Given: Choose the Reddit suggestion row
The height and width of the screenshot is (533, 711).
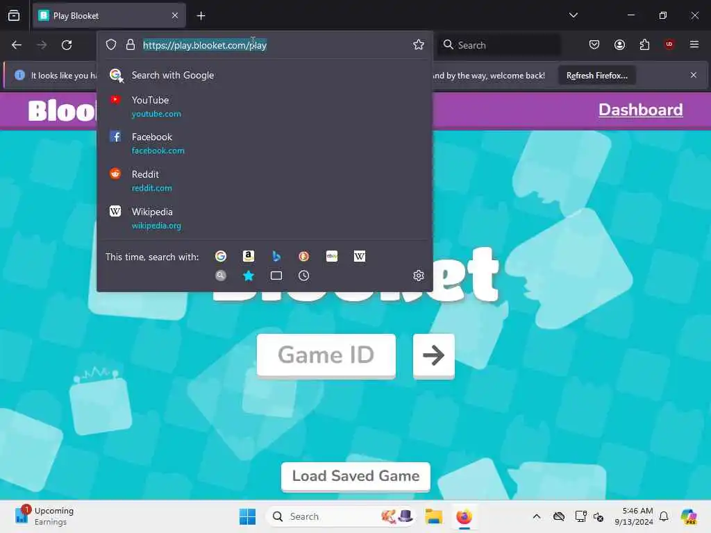Looking at the screenshot, I should pos(265,181).
